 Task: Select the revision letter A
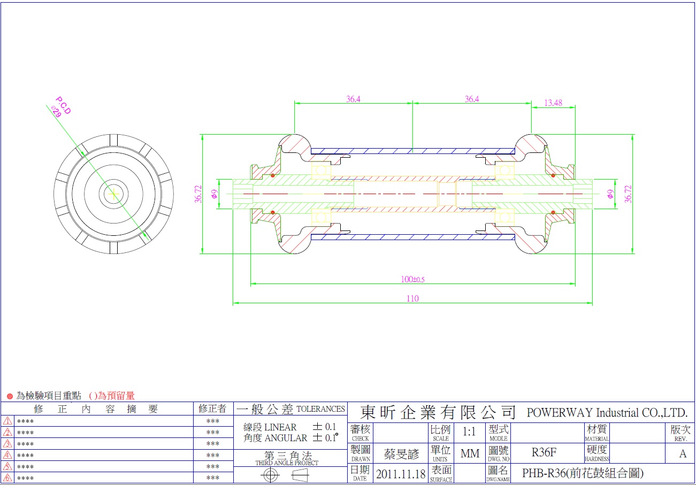tap(683, 454)
